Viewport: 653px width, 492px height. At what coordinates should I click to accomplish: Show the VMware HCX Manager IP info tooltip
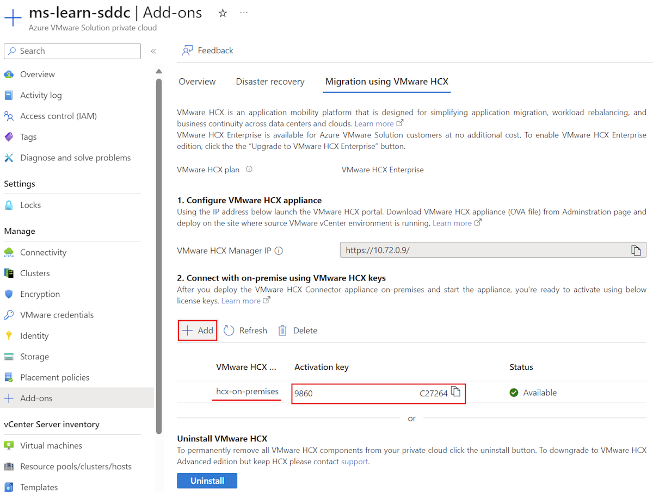[278, 250]
